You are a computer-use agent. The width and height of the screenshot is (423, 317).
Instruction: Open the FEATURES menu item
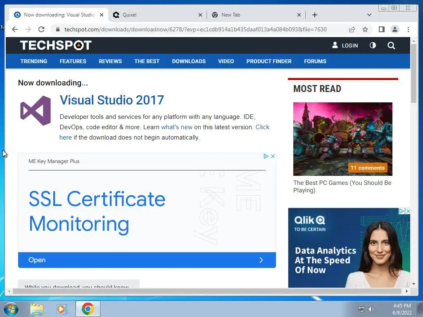(x=73, y=61)
